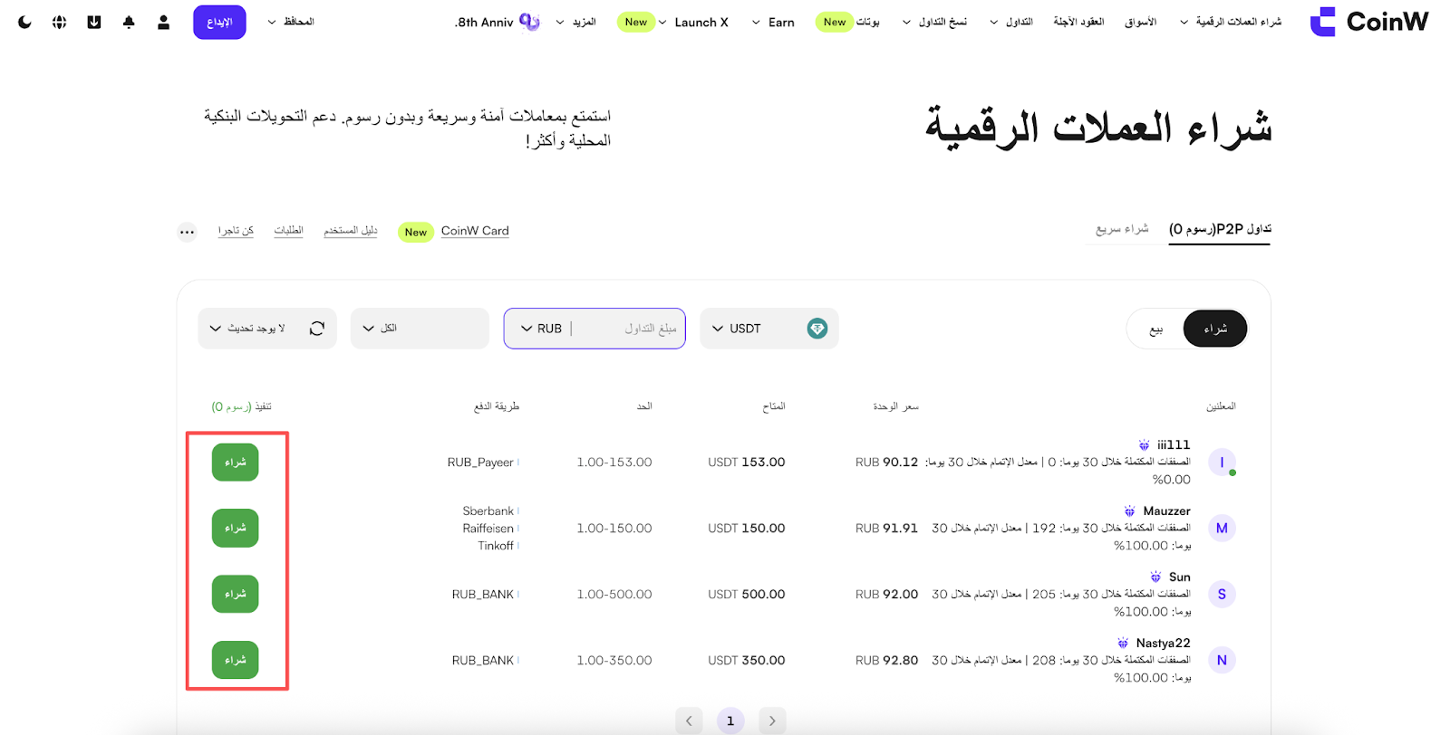Screen dimensions: 1450x735
Task: Open merchant name Mauzzer
Action: 1166,511
